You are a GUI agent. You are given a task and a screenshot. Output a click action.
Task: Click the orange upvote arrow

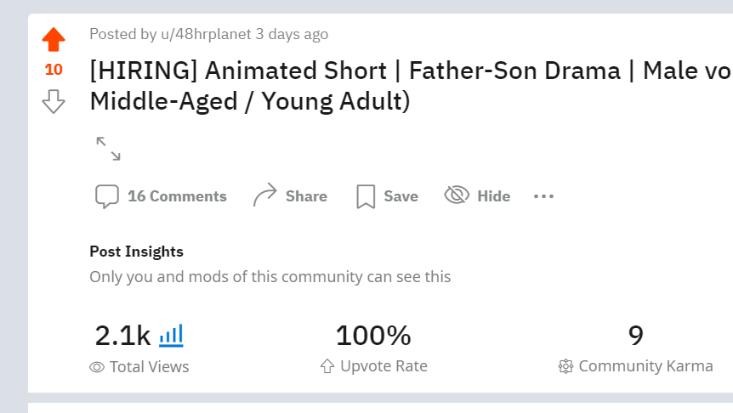pyautogui.click(x=54, y=39)
